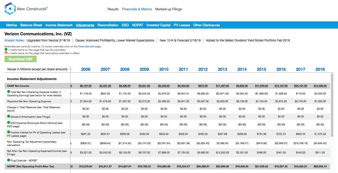Click hidden non-operating expense 2013 value ($5,871.00)
Viewport: 338px width, 173px height.
(x=222, y=93)
